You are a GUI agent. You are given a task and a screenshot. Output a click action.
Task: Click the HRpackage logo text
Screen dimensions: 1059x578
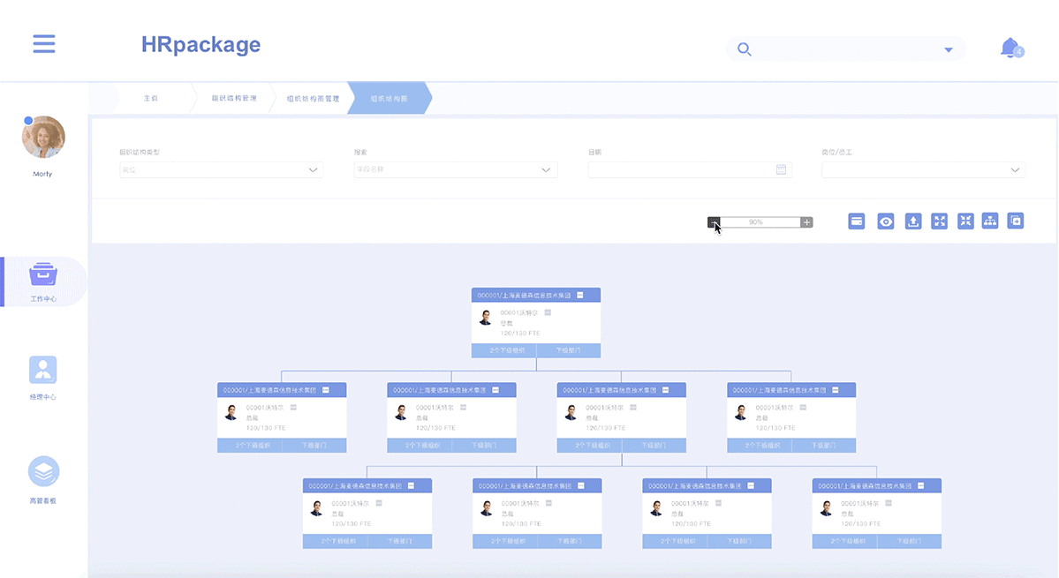(x=200, y=44)
